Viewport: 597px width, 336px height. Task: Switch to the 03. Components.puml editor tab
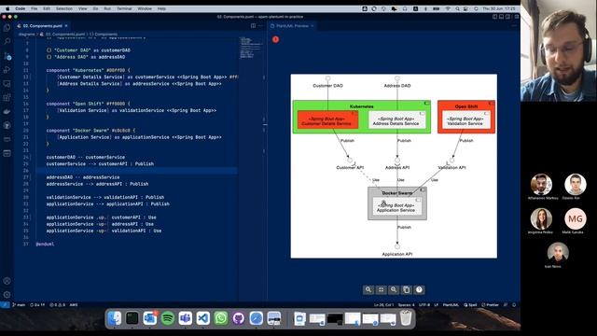42,26
